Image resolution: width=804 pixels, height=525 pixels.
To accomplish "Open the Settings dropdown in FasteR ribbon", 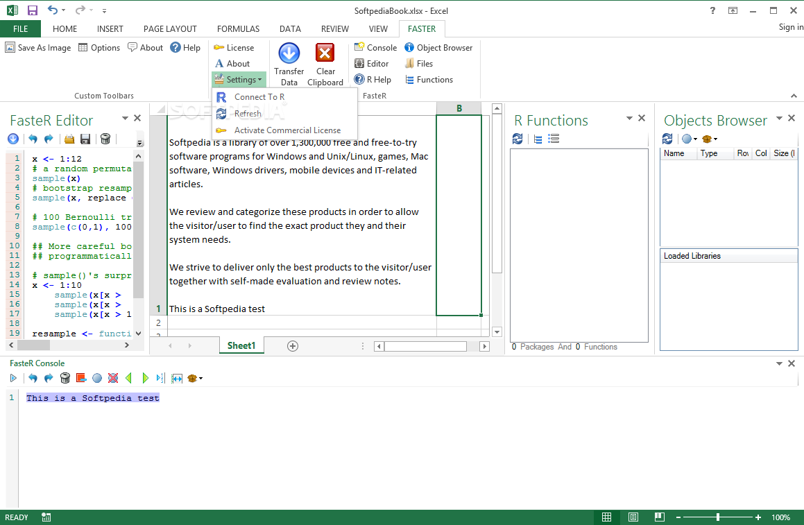I will pyautogui.click(x=239, y=80).
